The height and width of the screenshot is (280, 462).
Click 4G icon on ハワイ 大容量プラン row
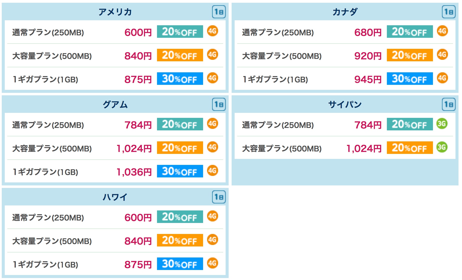(x=213, y=240)
